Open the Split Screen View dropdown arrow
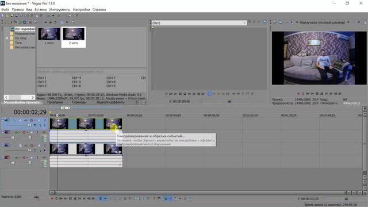The image size is (368, 207). [x=297, y=22]
